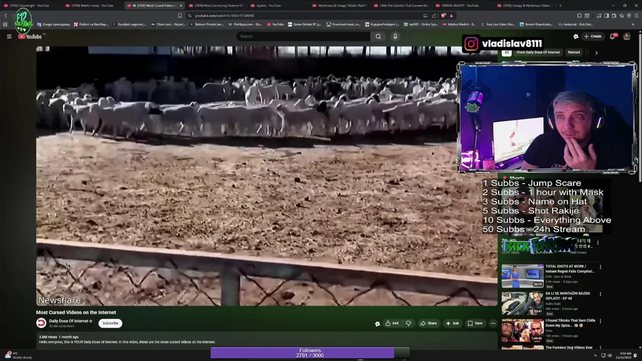Switch to 'UNREAL REALITY - YouTube' tab
This screenshot has width=642, height=361.
[462, 6]
